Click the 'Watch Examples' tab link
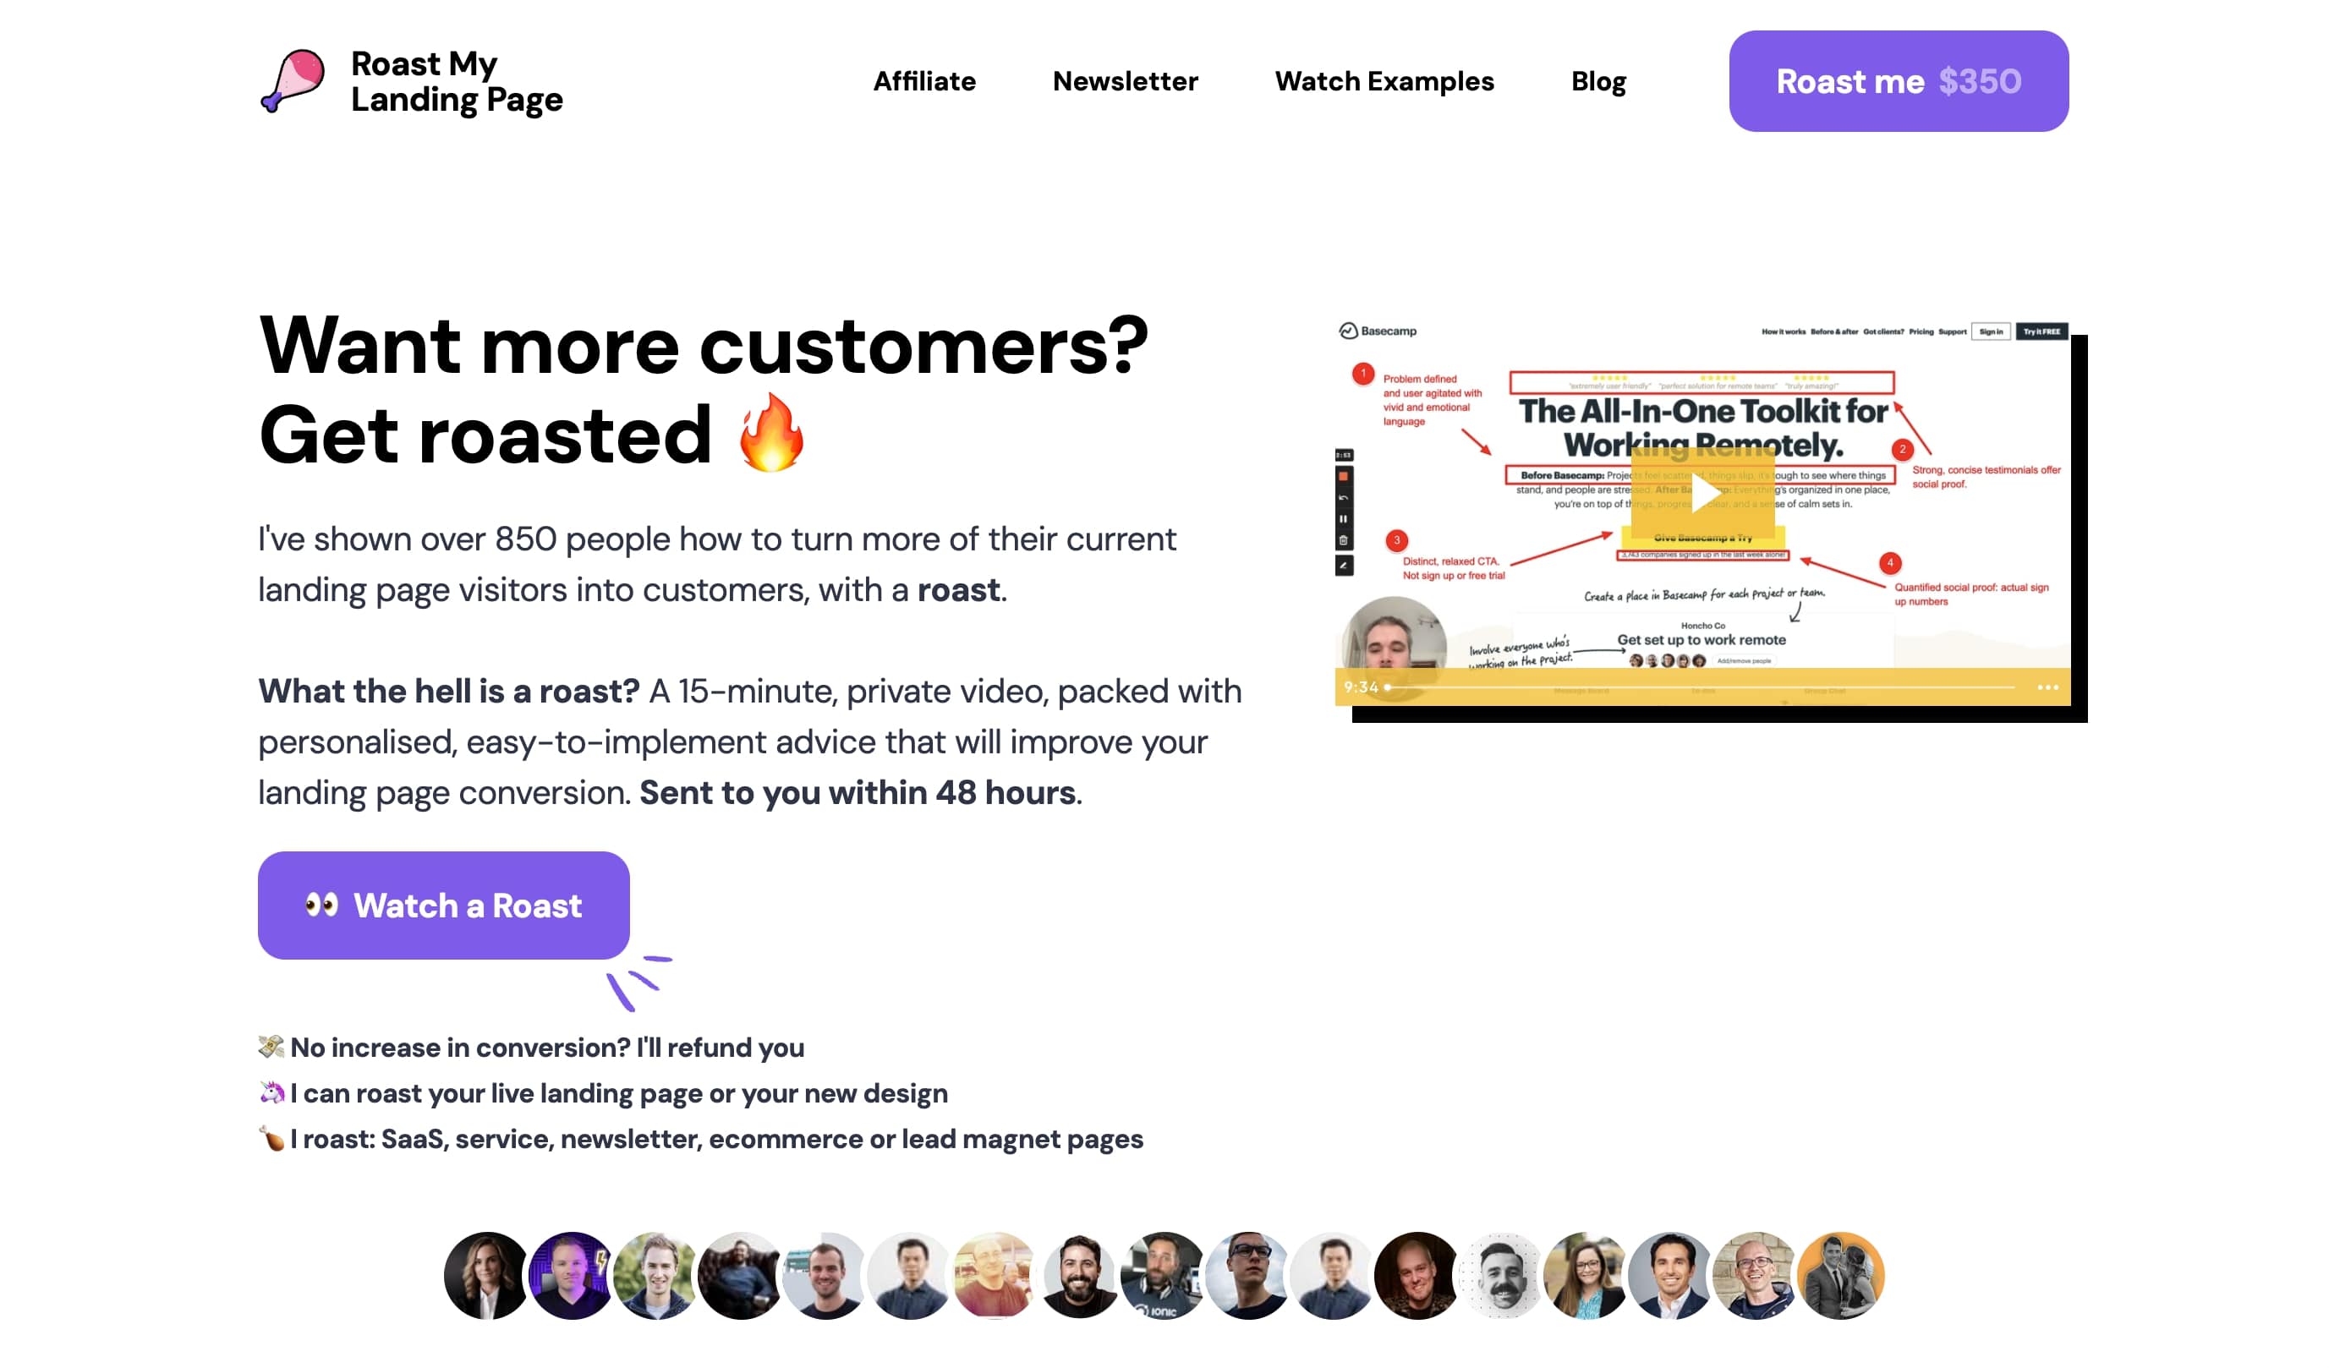The height and width of the screenshot is (1368, 2329). tap(1384, 81)
